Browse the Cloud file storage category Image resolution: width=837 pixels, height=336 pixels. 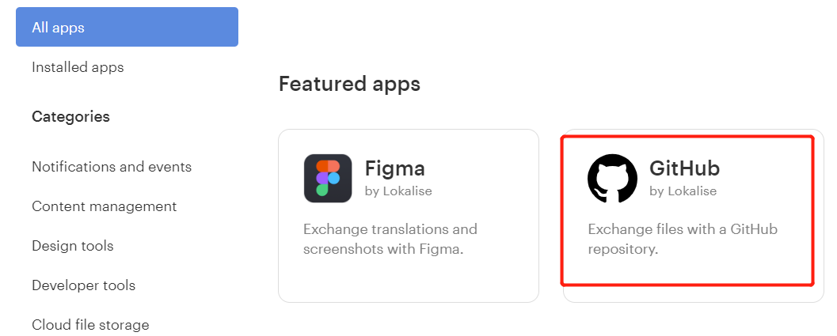point(90,325)
